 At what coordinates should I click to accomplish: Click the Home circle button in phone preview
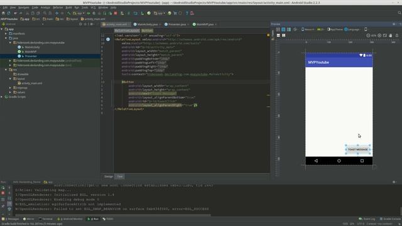pos(339,161)
